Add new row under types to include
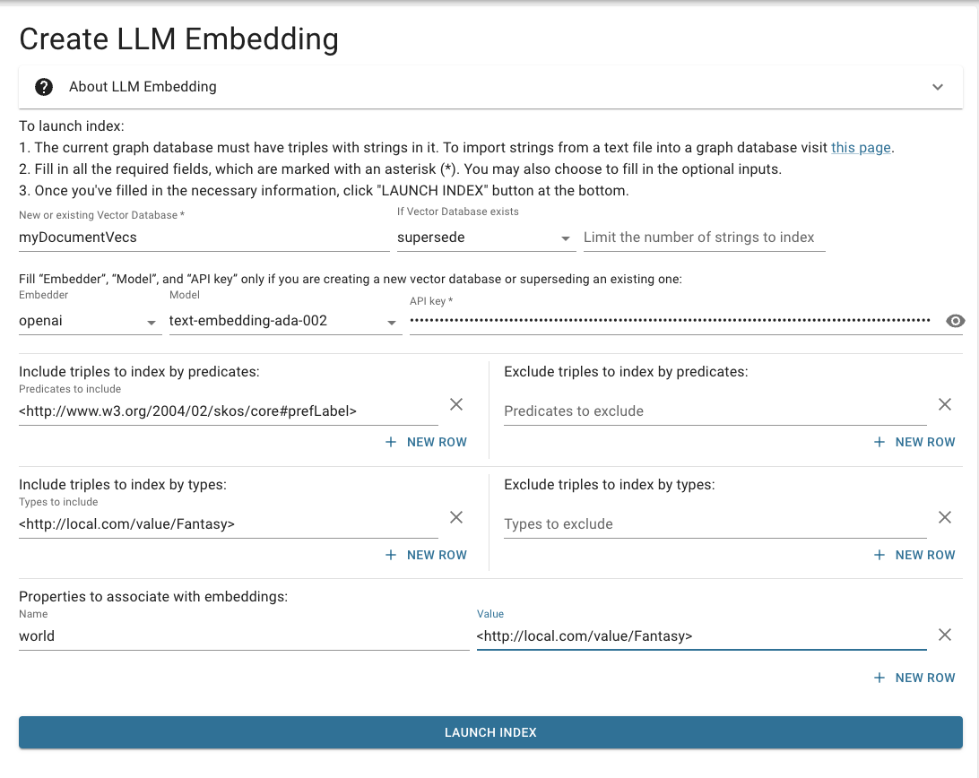 (x=427, y=555)
